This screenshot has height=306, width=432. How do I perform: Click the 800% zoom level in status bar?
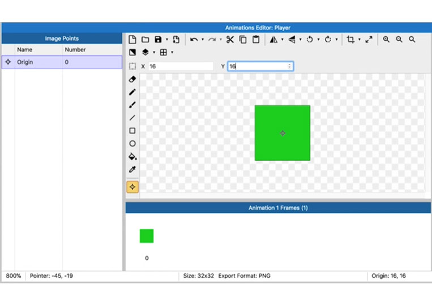[x=14, y=276]
